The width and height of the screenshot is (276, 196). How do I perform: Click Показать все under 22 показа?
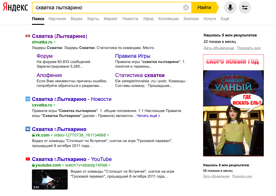tap(249, 48)
